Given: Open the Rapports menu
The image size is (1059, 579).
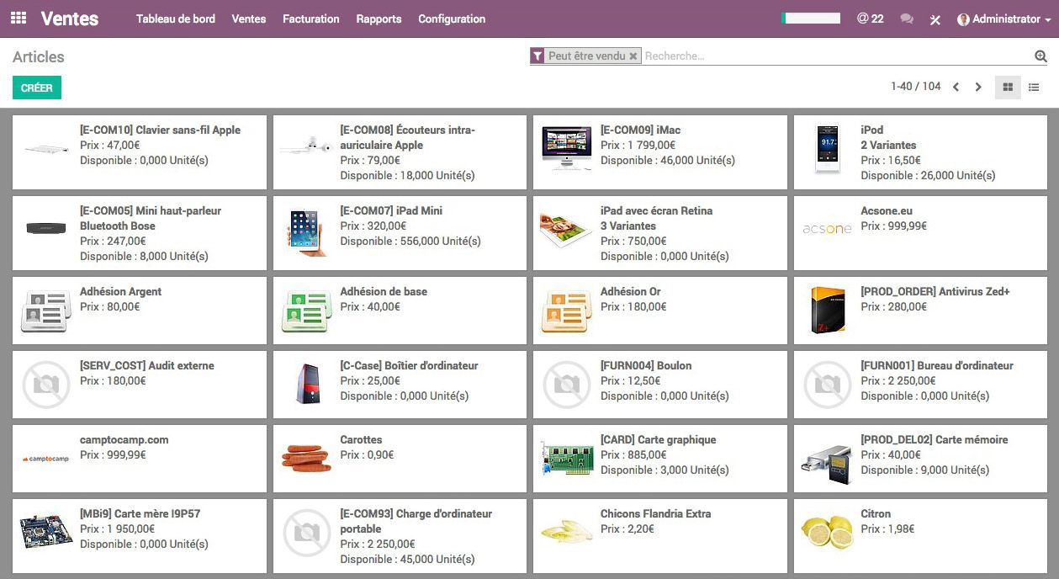Looking at the screenshot, I should coord(379,19).
